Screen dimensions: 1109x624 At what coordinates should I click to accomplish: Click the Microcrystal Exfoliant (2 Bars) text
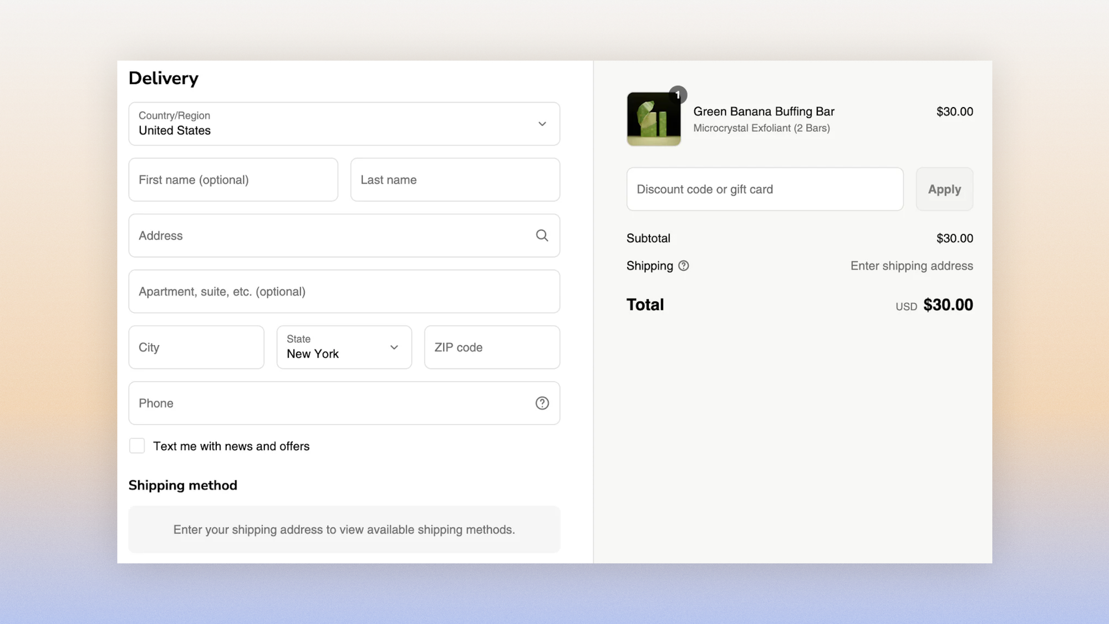pos(761,128)
